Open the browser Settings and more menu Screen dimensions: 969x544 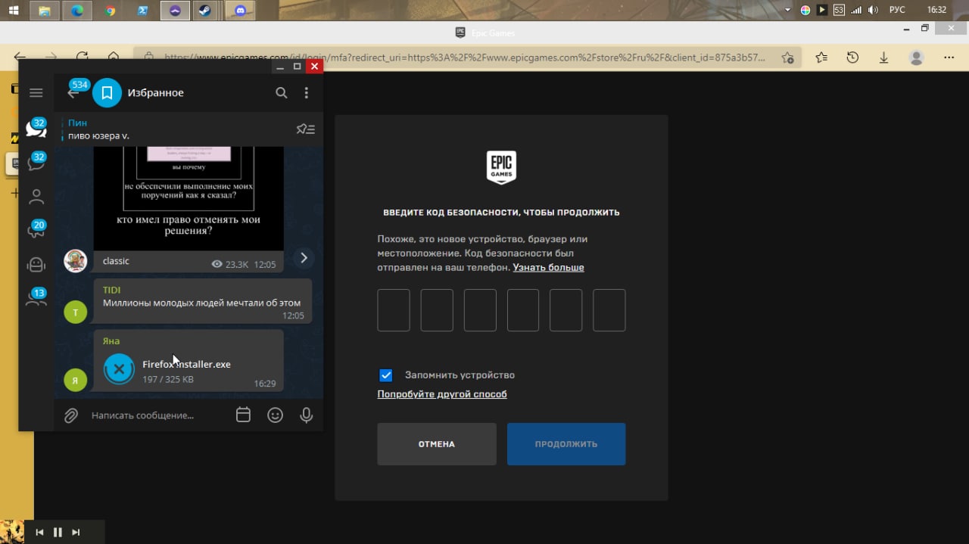(949, 58)
